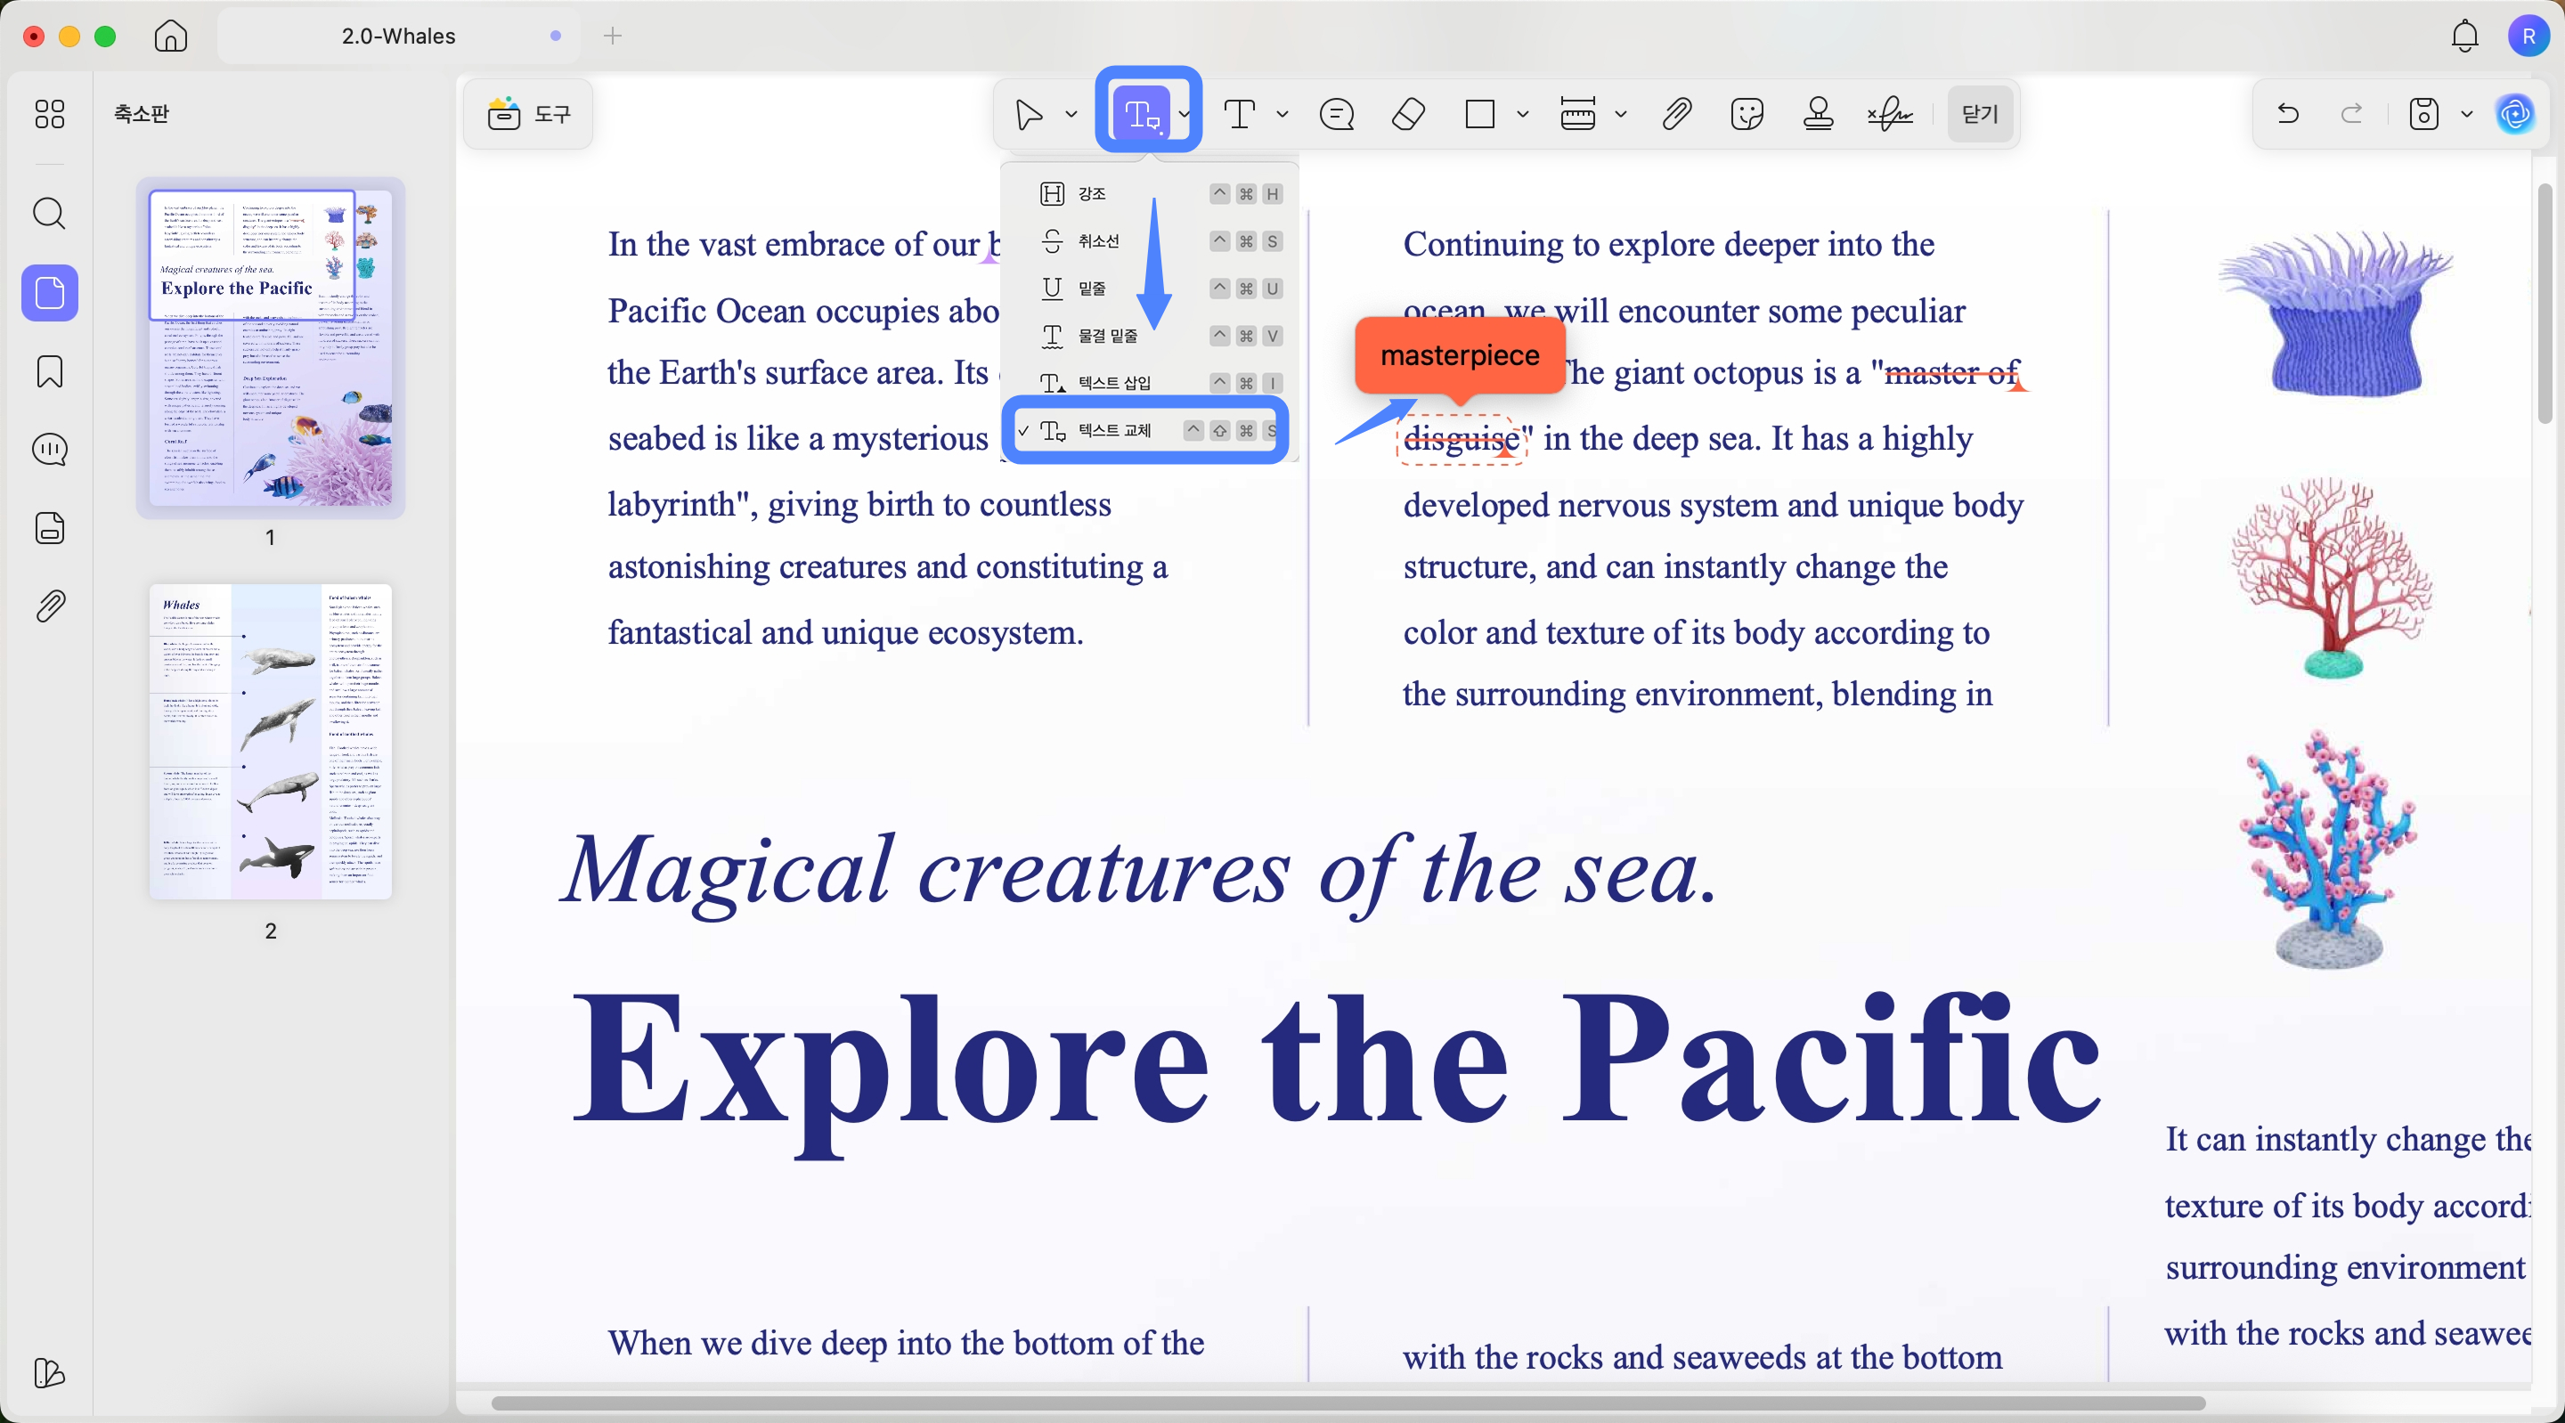
Task: Click the 축소판 panel title
Action: (142, 113)
